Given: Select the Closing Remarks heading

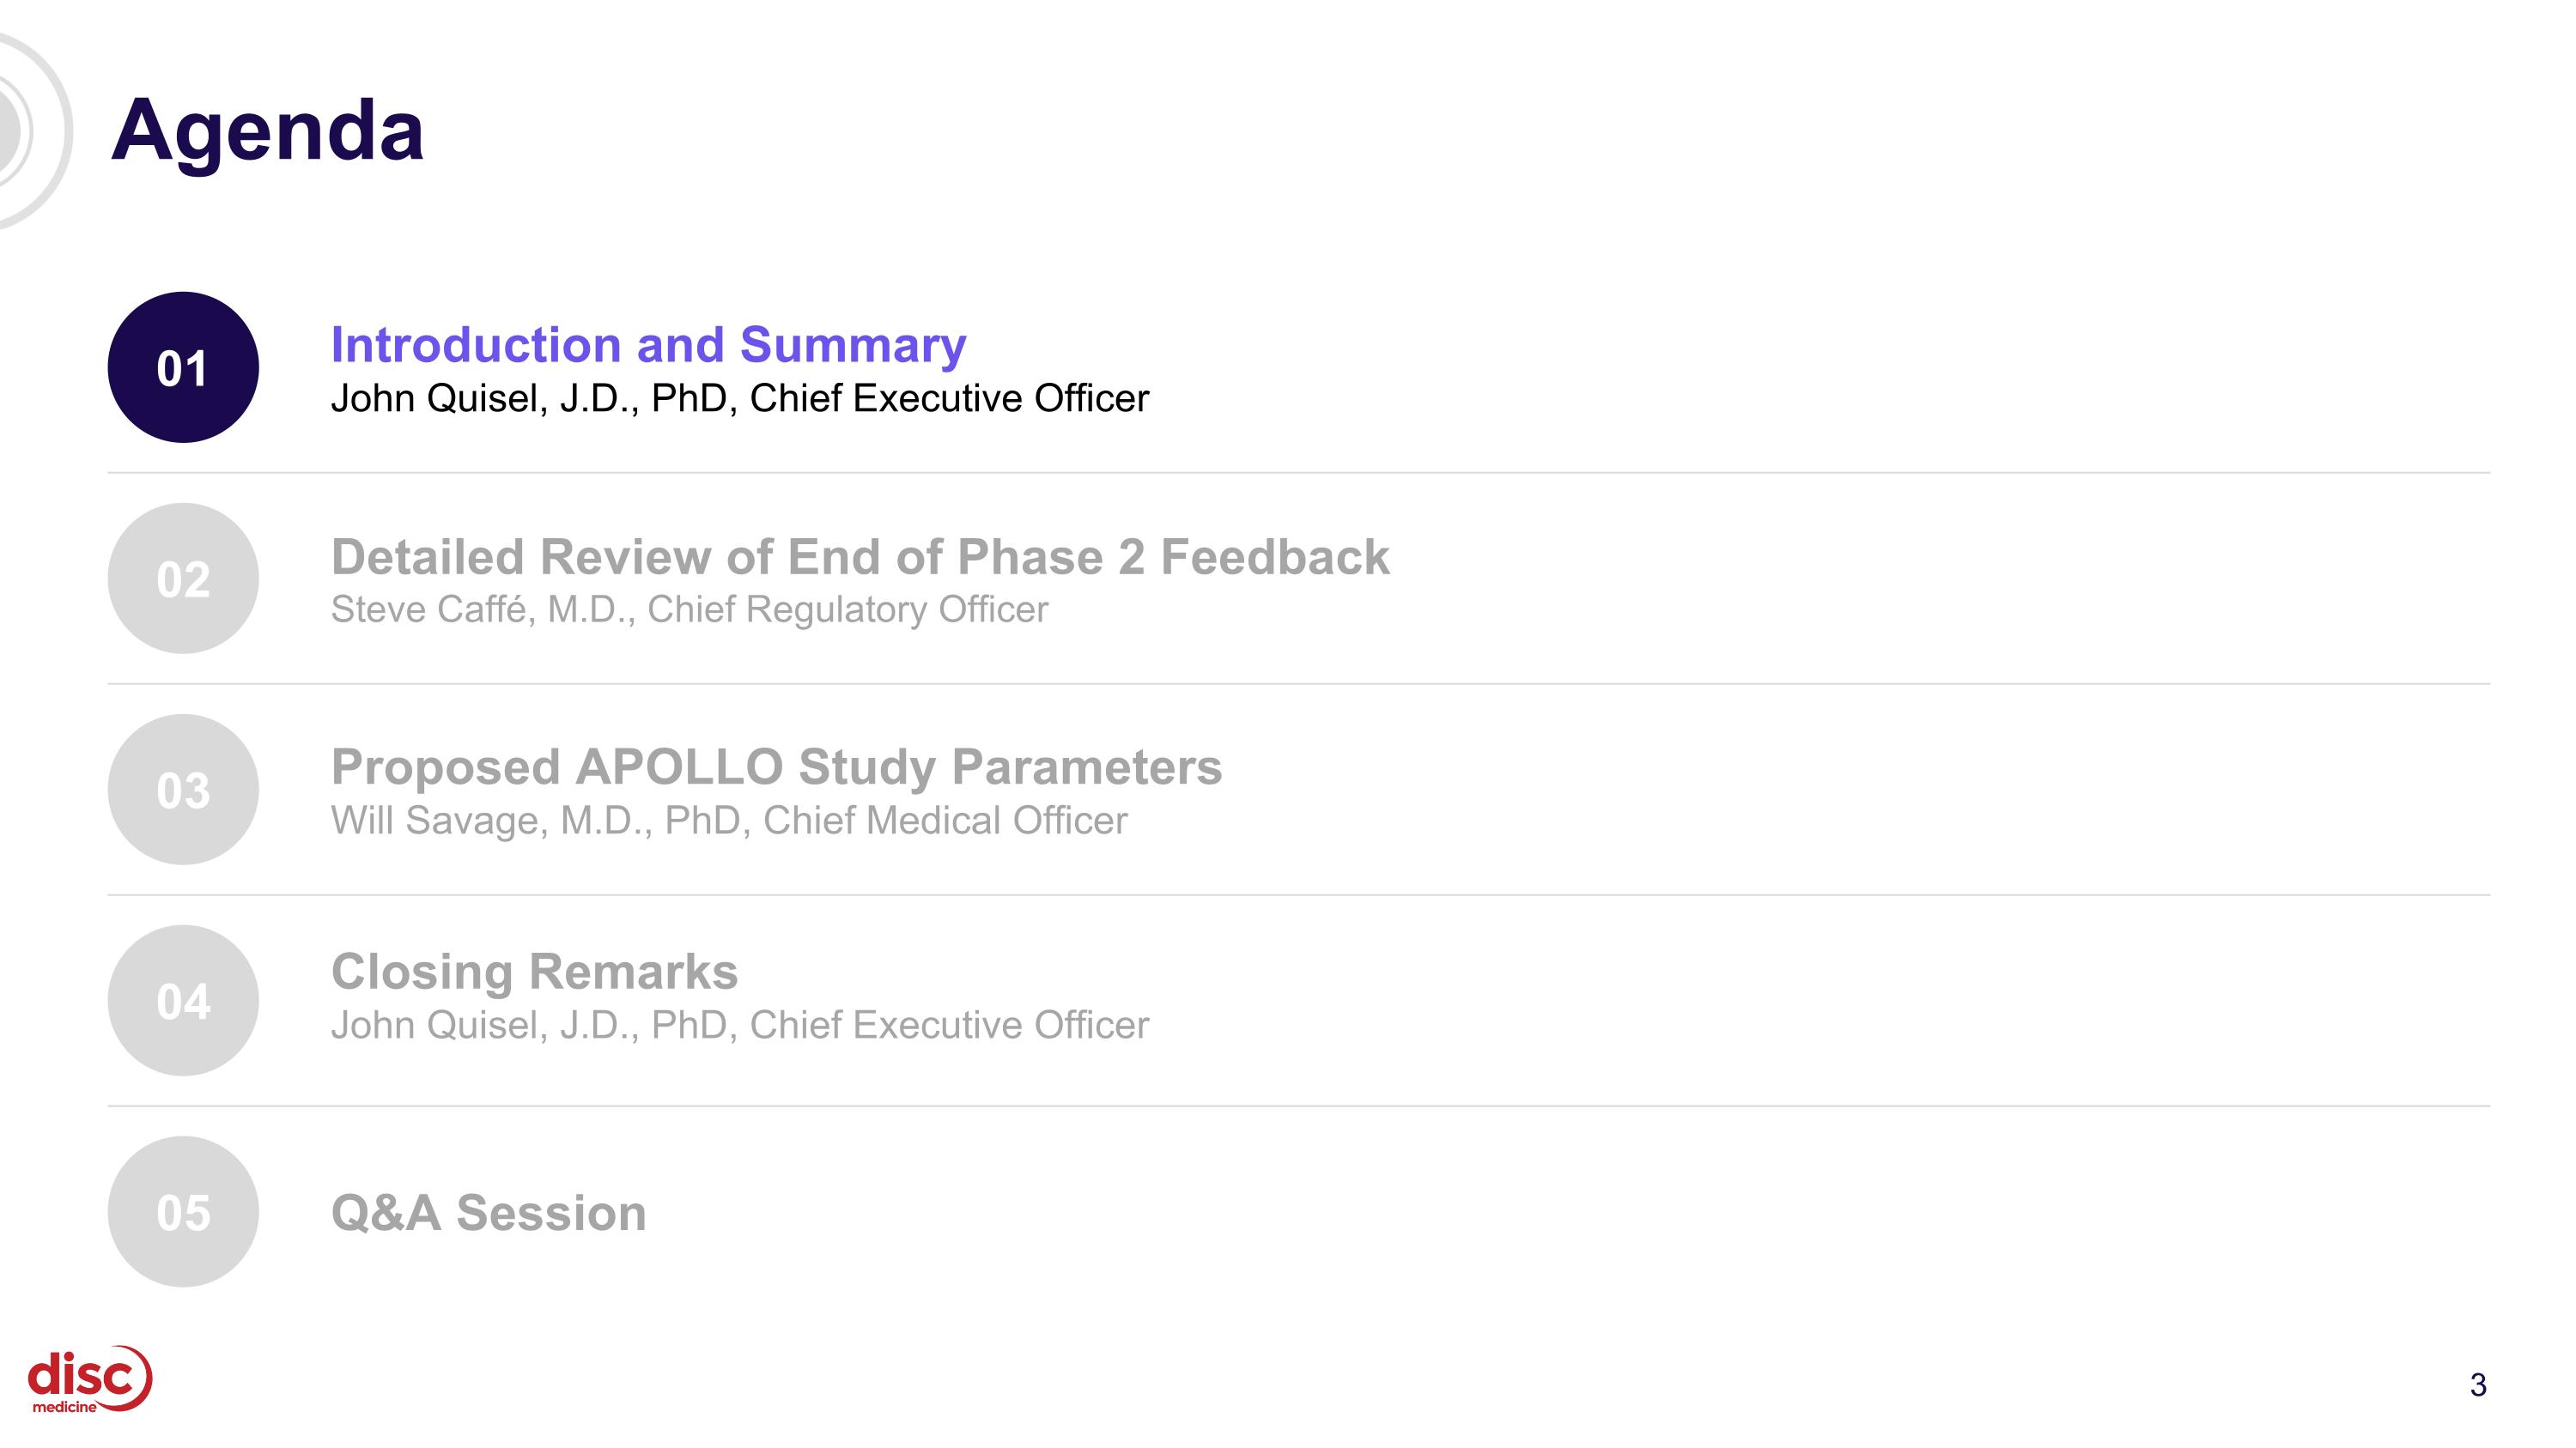Looking at the screenshot, I should [x=534, y=972].
